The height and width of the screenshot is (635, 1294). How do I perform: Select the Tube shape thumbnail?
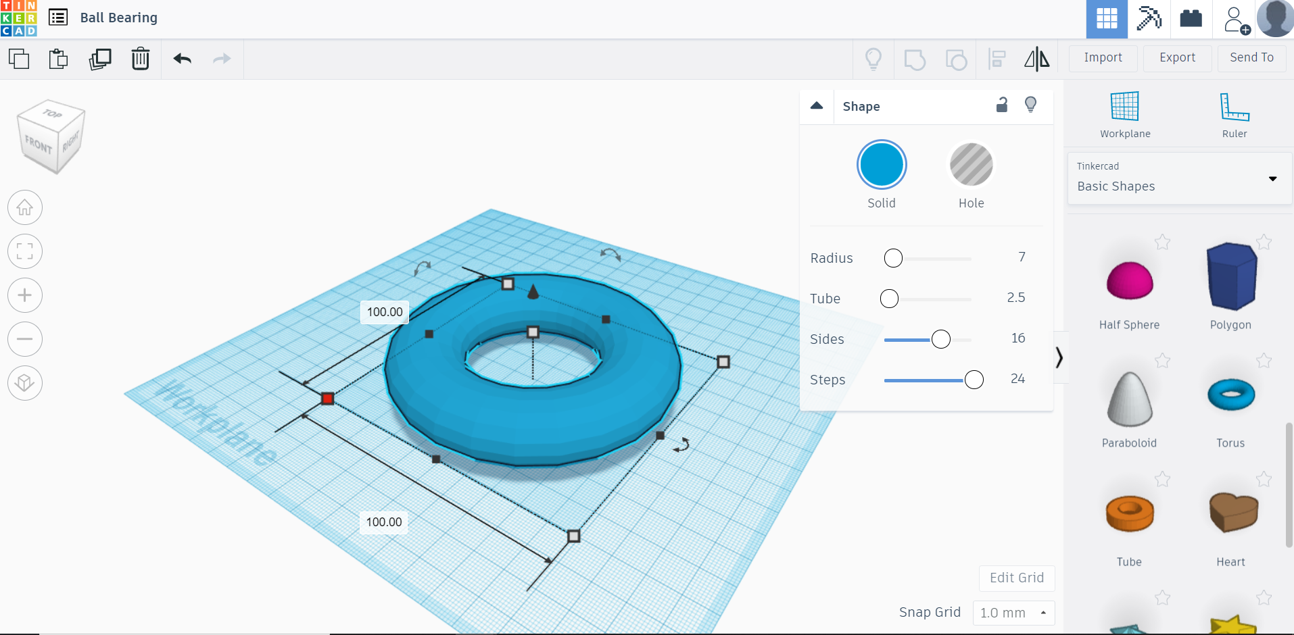click(x=1129, y=513)
